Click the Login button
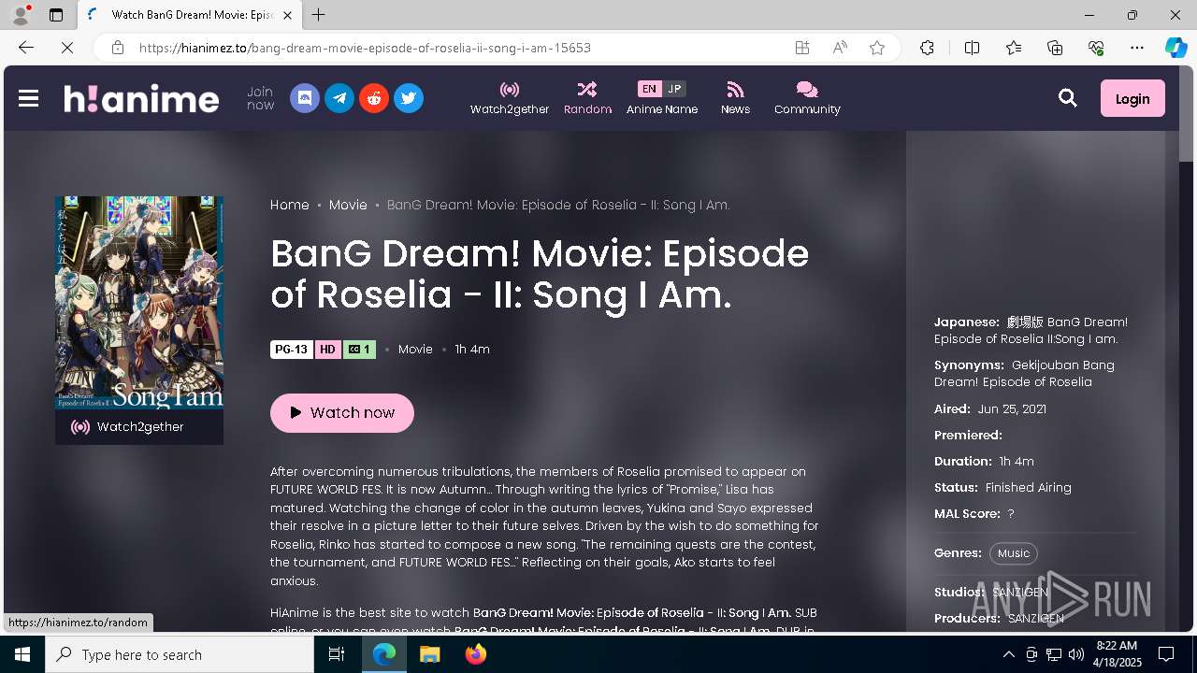 point(1132,98)
